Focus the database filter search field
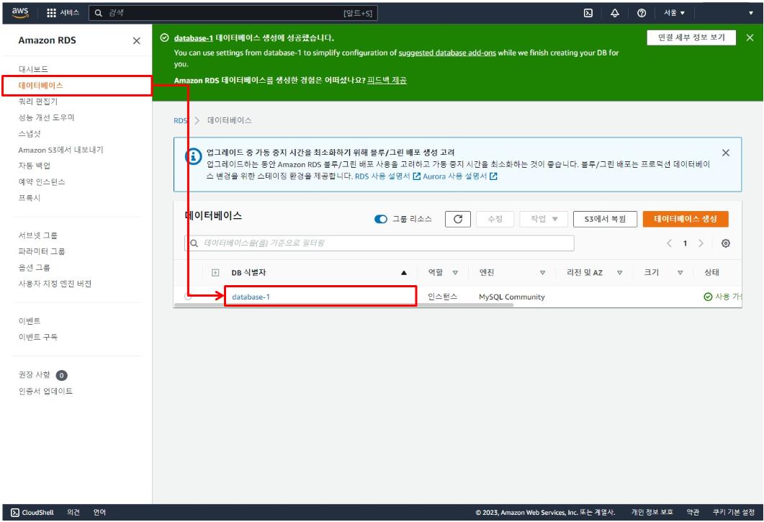The image size is (764, 522). pos(379,243)
